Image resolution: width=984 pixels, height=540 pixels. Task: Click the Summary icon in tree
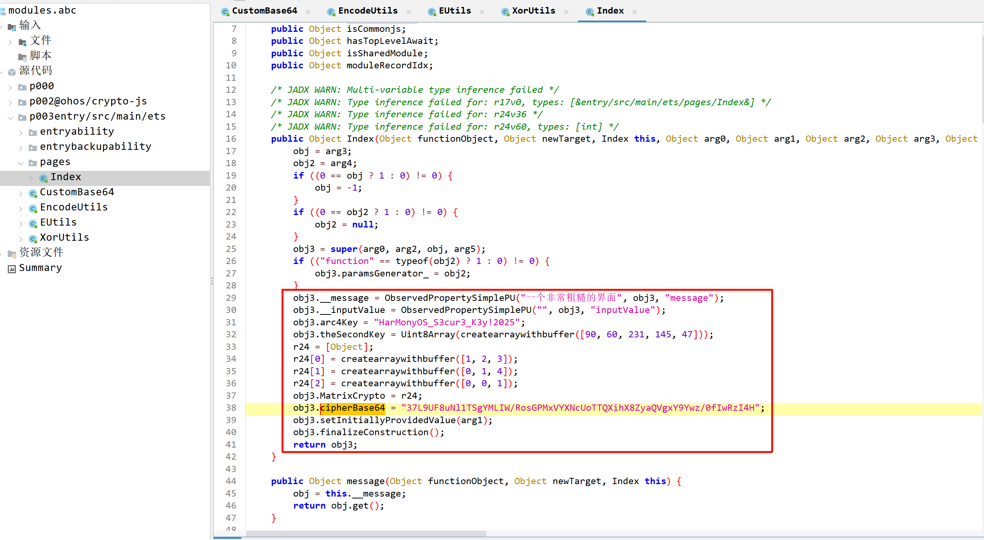pos(12,269)
